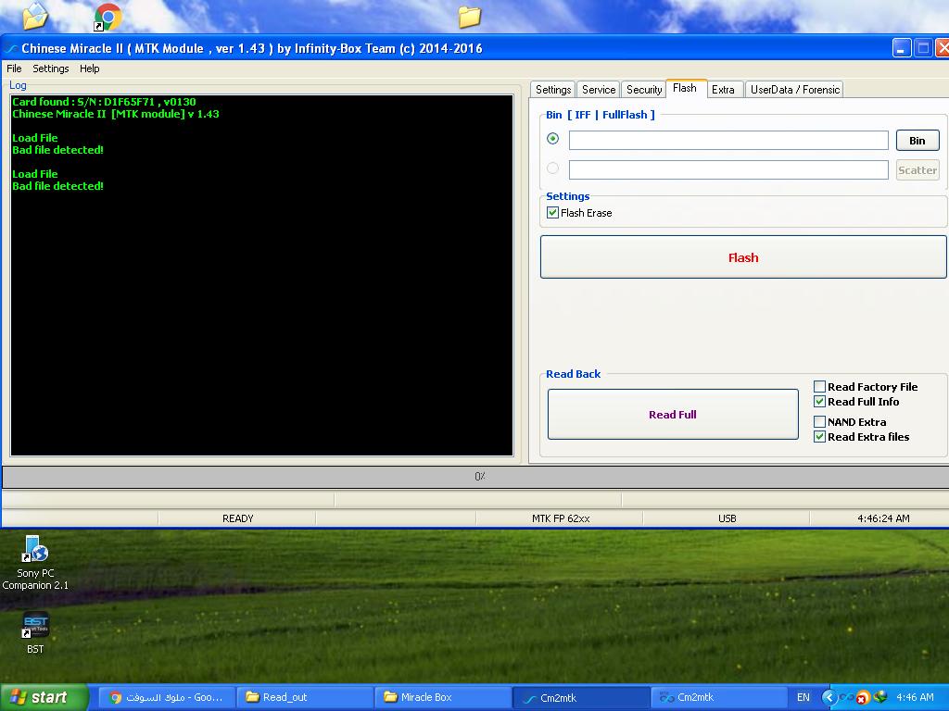Click the Scatter browse button

click(917, 170)
